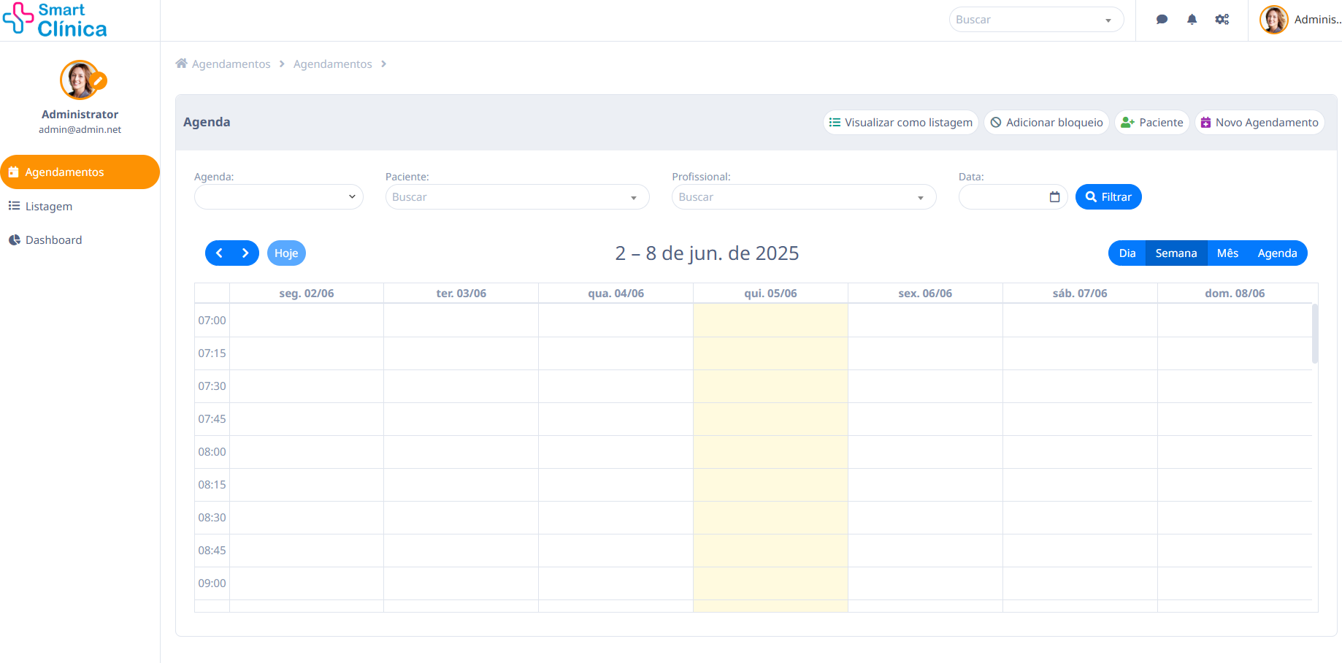Screen dimensions: 1342x663
Task: Open the Profissional search dropdown
Action: point(803,197)
